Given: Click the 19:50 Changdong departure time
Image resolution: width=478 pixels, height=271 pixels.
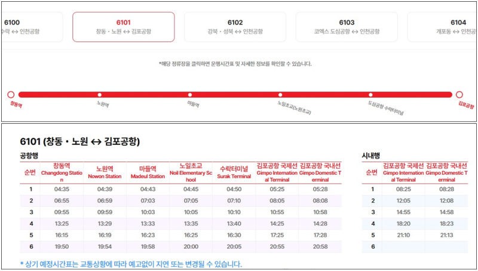Looking at the screenshot, I should (x=62, y=246).
